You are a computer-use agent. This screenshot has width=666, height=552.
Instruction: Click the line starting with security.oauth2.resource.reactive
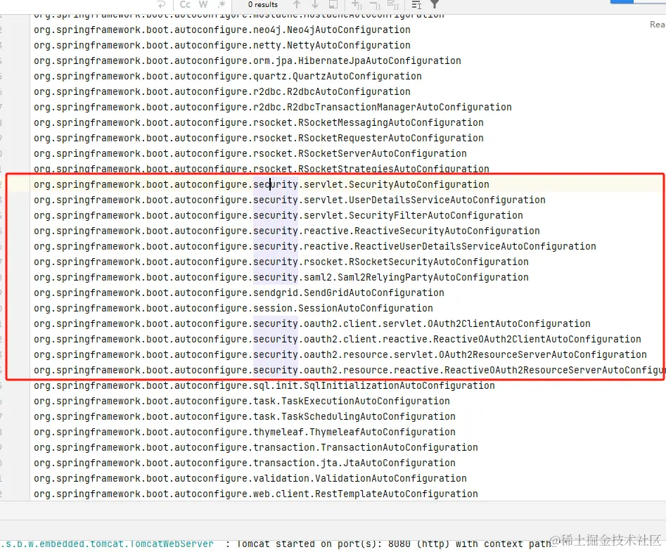pos(350,371)
